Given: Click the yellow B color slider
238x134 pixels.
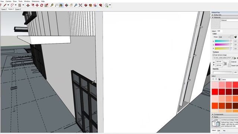Looking at the screenshot, I should coord(222,48).
